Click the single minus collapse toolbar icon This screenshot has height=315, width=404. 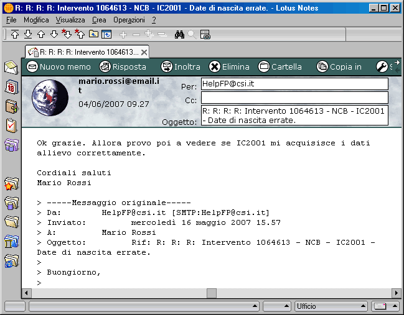click(136, 35)
